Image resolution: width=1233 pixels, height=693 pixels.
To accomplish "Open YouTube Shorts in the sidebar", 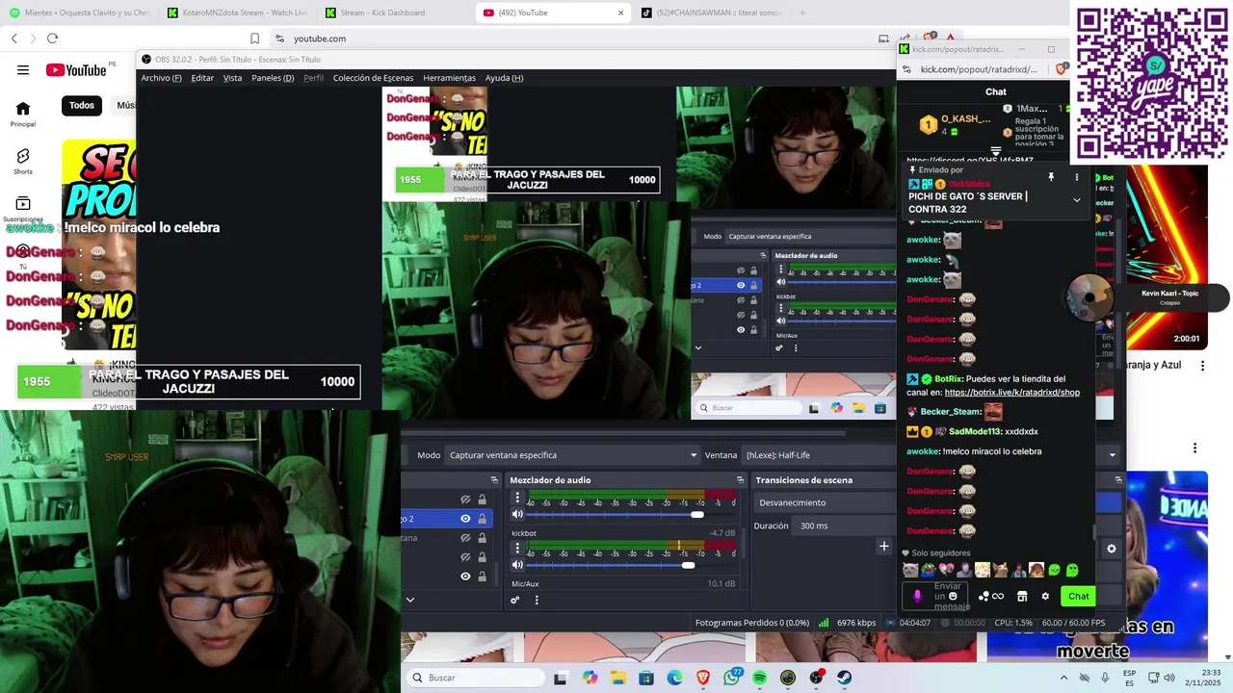I will click(x=23, y=161).
